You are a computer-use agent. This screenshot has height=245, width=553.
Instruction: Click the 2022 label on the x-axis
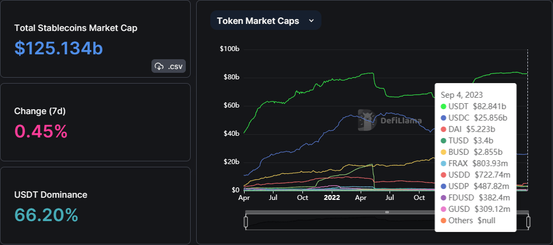click(x=331, y=198)
